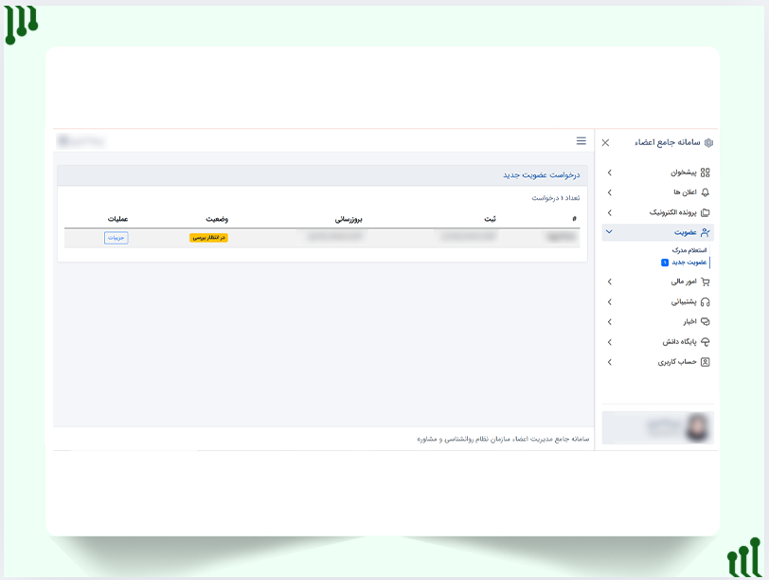The height and width of the screenshot is (580, 769).
Task: Expand the اعلان ها menu chevron
Action: (x=610, y=192)
